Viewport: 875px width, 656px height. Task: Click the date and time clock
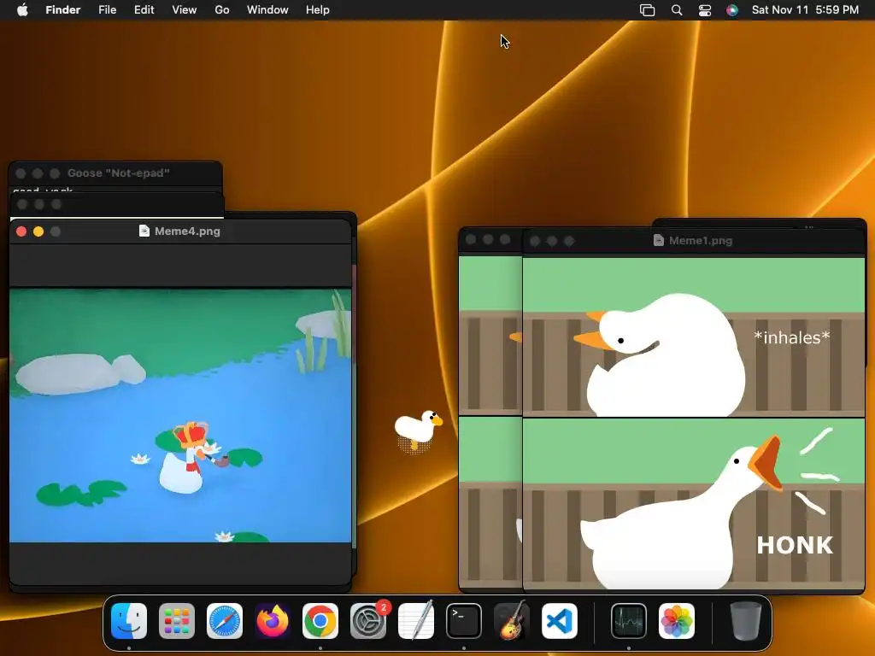coord(805,10)
